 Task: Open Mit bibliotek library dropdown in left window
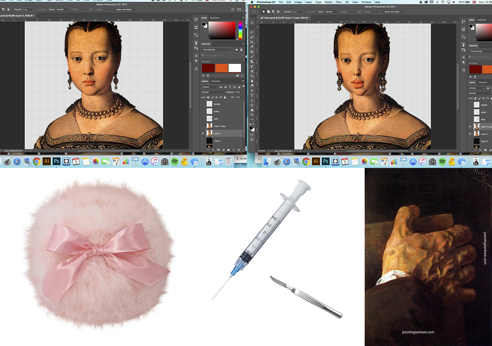coord(217,49)
